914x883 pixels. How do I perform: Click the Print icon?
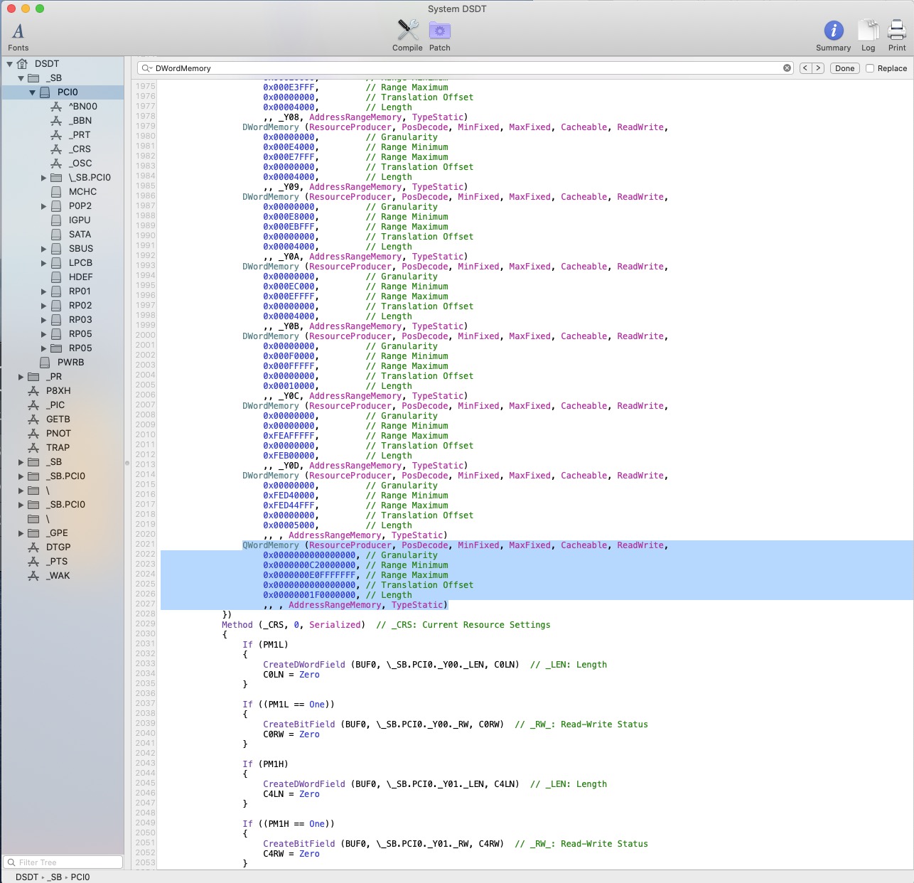897,31
